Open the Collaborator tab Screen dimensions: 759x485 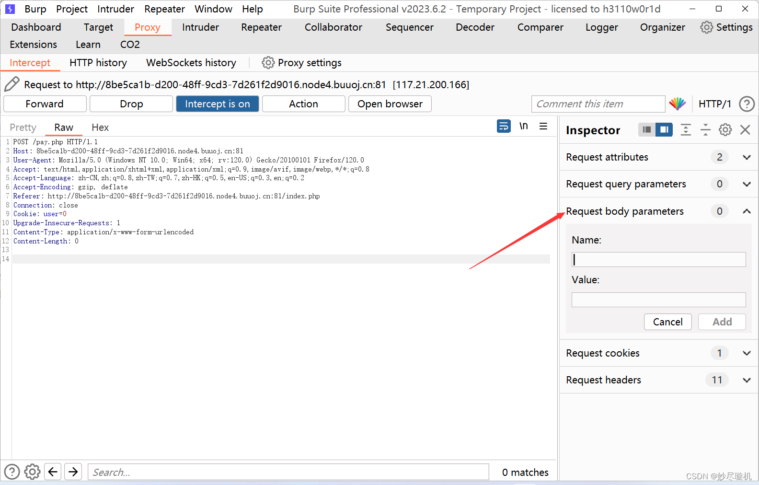(x=333, y=27)
